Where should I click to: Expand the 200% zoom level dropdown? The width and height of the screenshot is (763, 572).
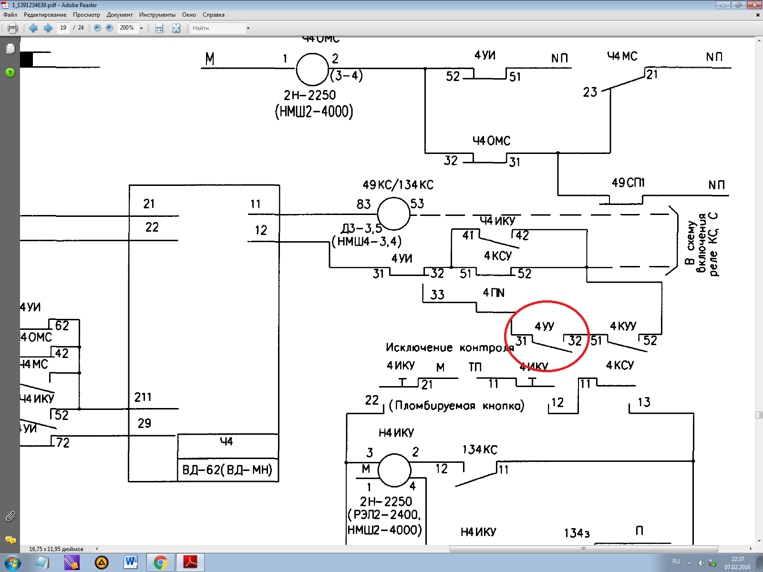click(141, 28)
